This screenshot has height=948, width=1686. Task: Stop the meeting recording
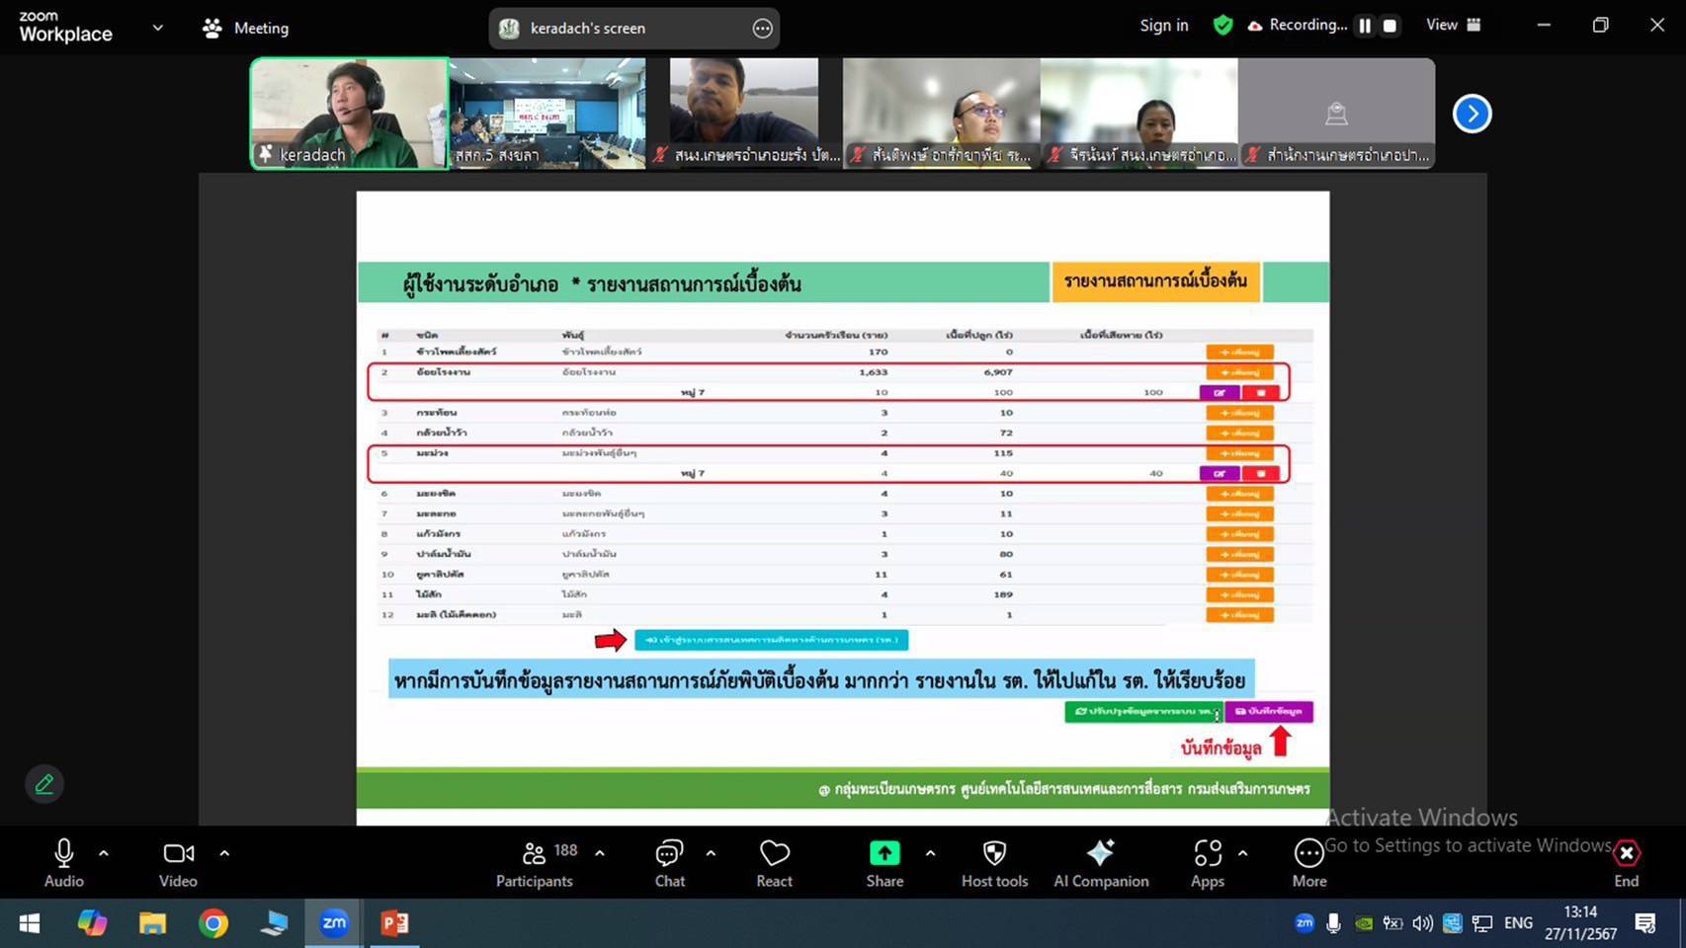(x=1390, y=26)
